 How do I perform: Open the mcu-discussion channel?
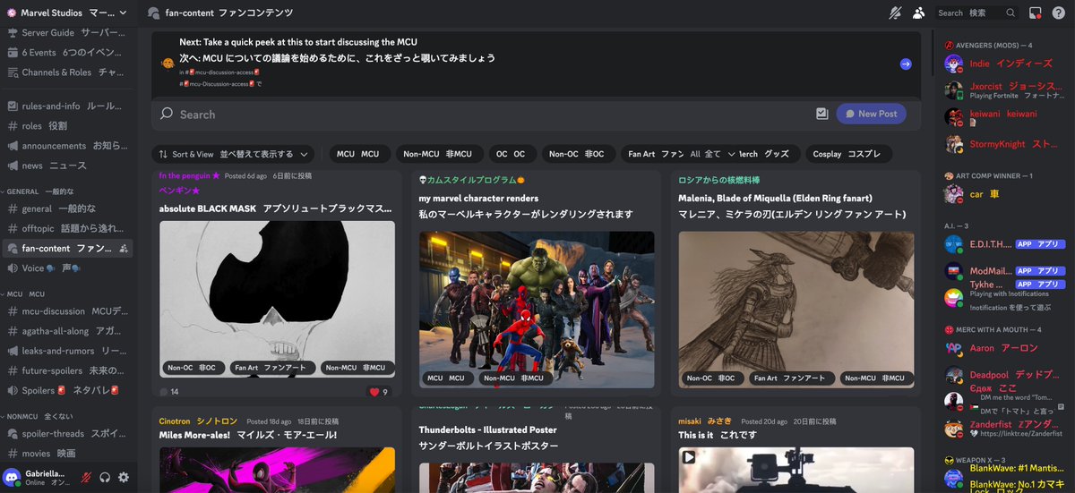point(66,311)
